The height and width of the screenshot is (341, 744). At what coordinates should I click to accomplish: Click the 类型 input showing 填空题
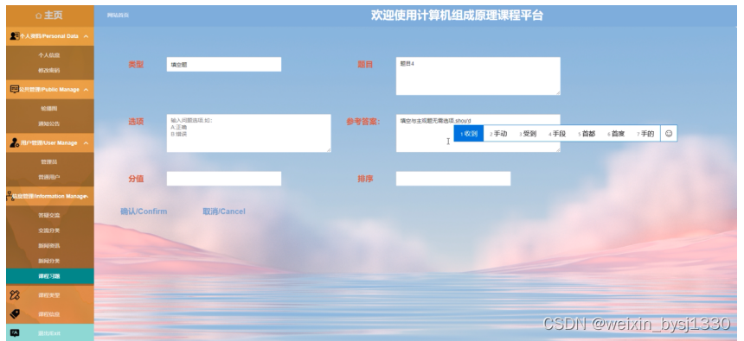pos(224,65)
